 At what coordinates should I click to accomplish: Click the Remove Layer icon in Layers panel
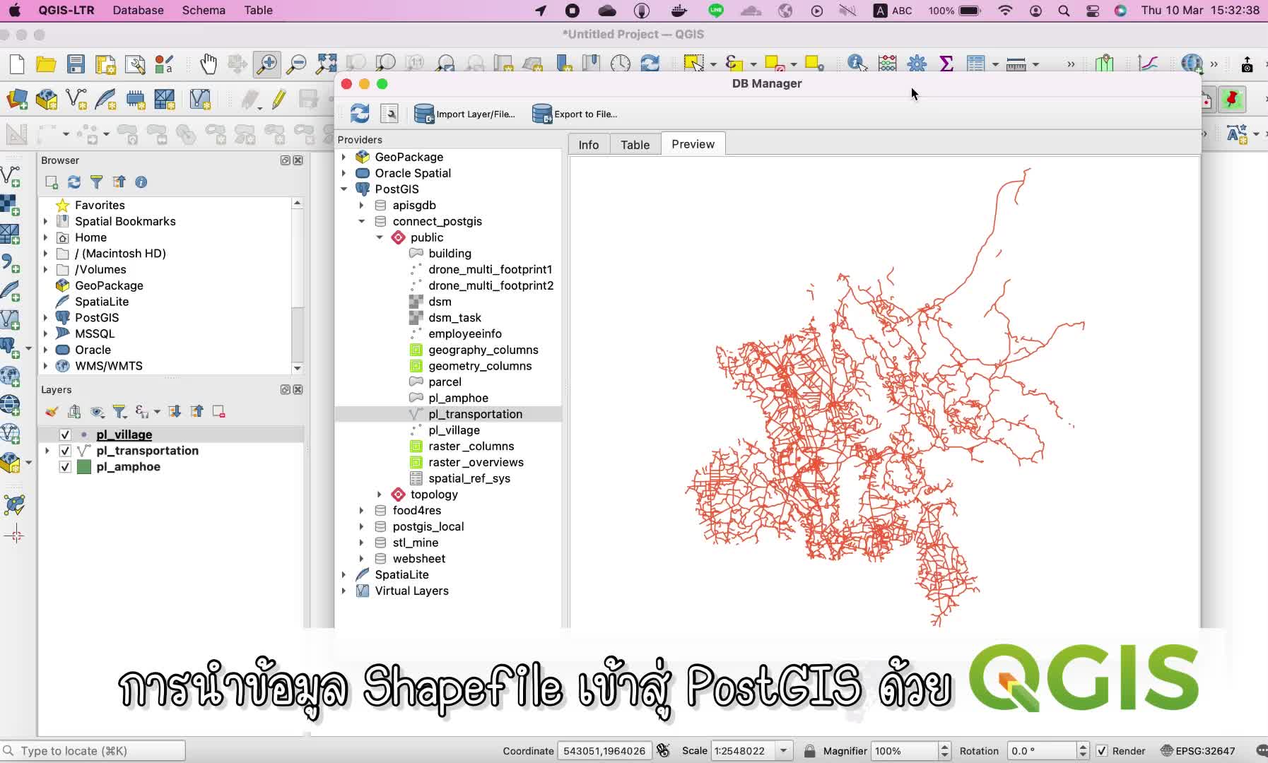pyautogui.click(x=219, y=412)
